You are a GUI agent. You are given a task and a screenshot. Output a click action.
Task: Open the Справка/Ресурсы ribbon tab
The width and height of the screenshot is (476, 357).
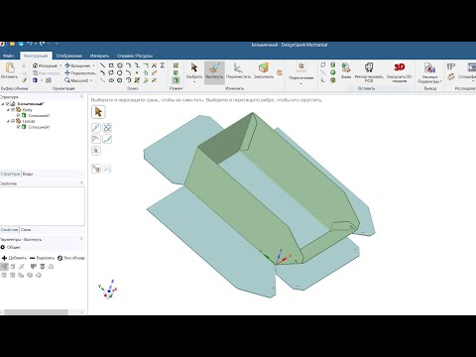135,56
